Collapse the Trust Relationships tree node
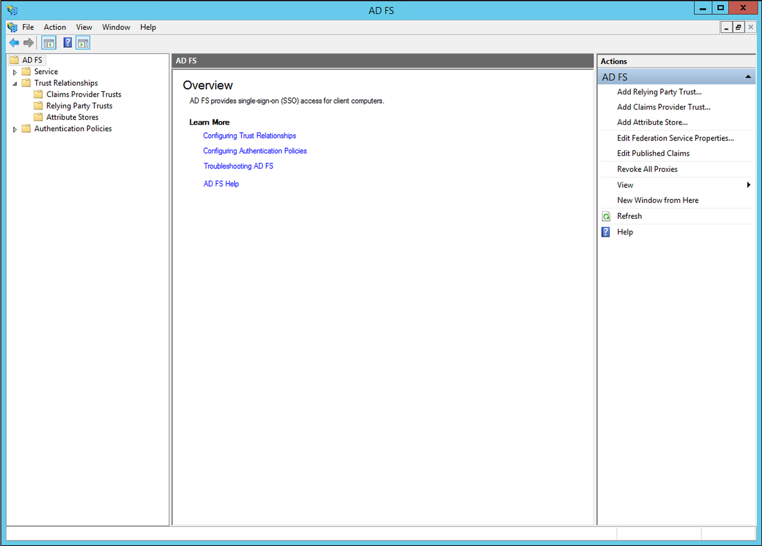Viewport: 762px width, 546px height. click(15, 84)
